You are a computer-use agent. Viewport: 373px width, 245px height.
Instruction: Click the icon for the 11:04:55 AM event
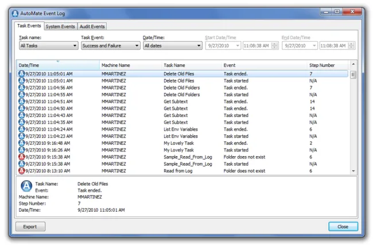tap(21, 94)
